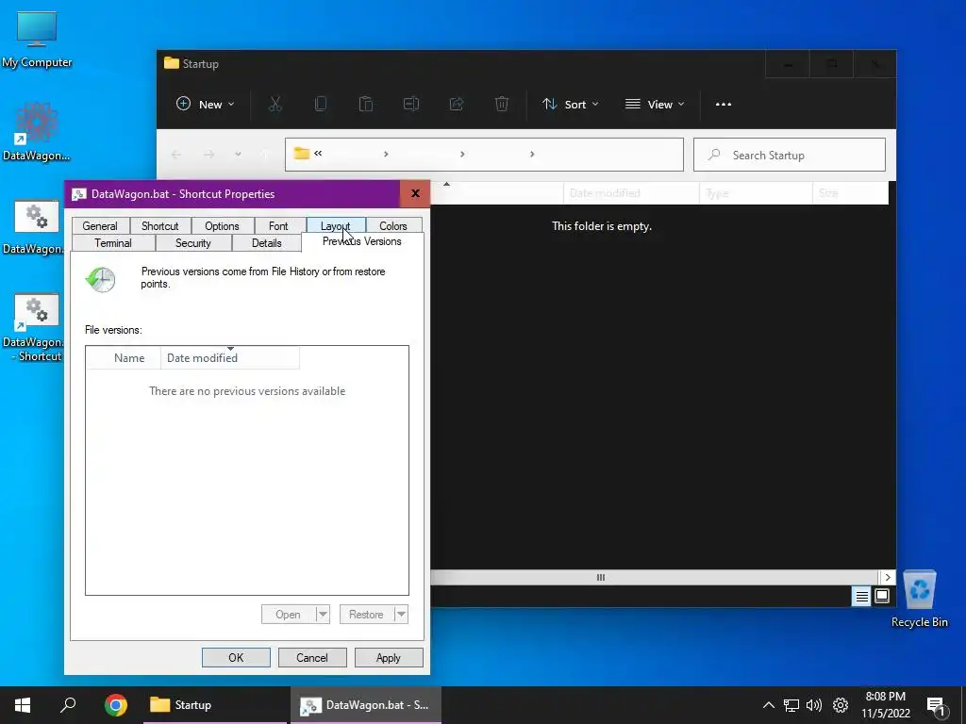Click inside the Search Startup field
The image size is (966, 724).
point(790,155)
